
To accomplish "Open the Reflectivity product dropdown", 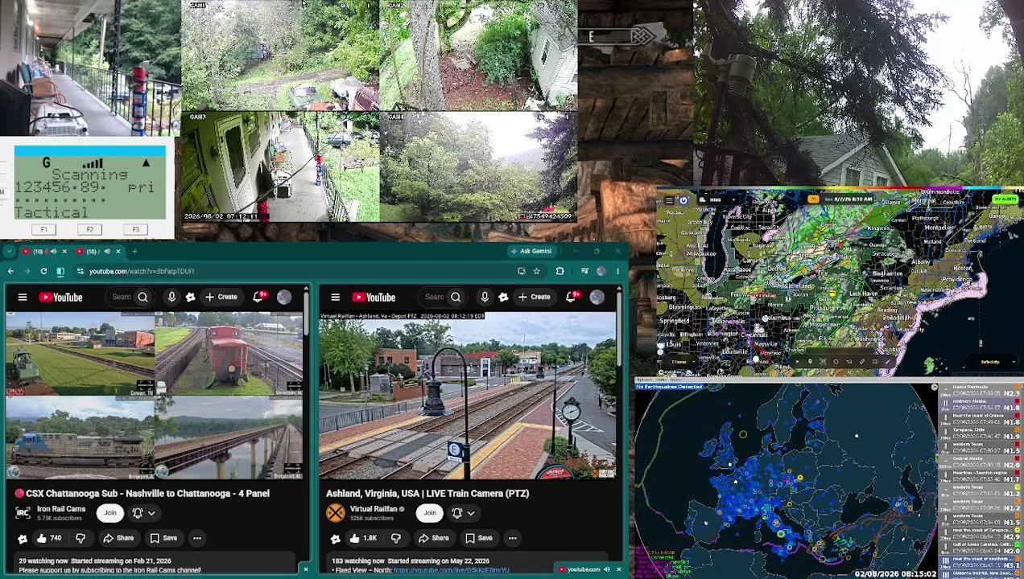I will coord(990,362).
